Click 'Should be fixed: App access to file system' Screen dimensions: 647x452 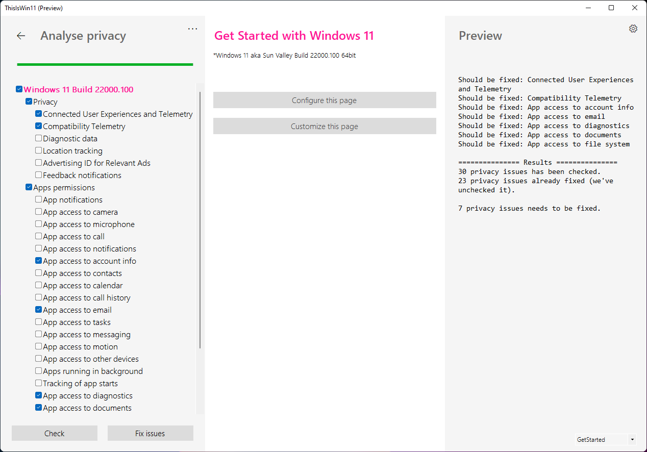click(x=544, y=144)
